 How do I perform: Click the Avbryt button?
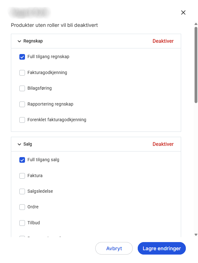click(114, 248)
